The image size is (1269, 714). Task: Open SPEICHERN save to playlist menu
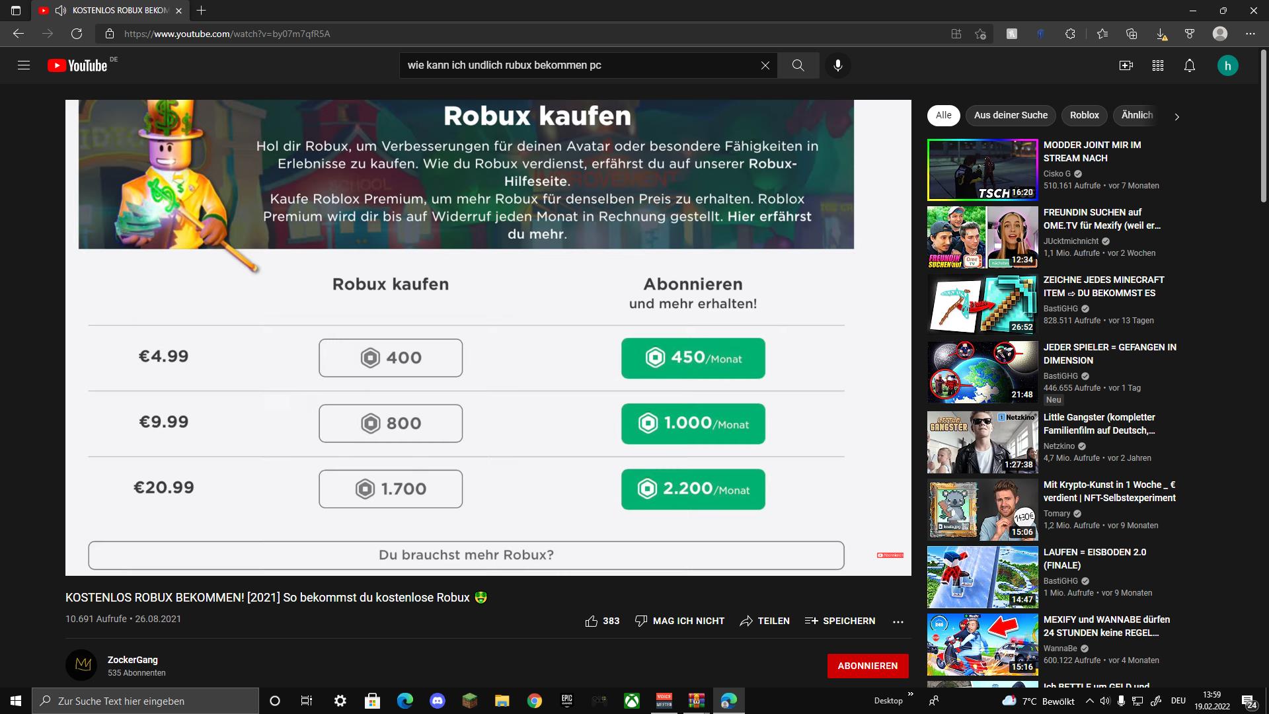pyautogui.click(x=840, y=621)
